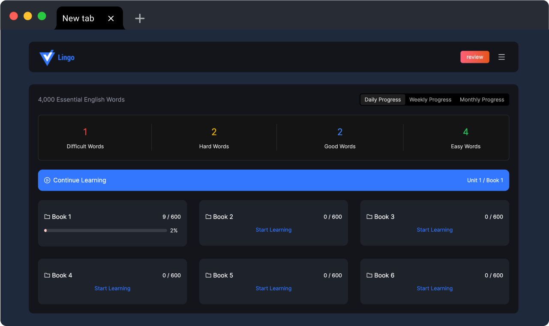Click the Book 2 folder icon

[x=208, y=217]
